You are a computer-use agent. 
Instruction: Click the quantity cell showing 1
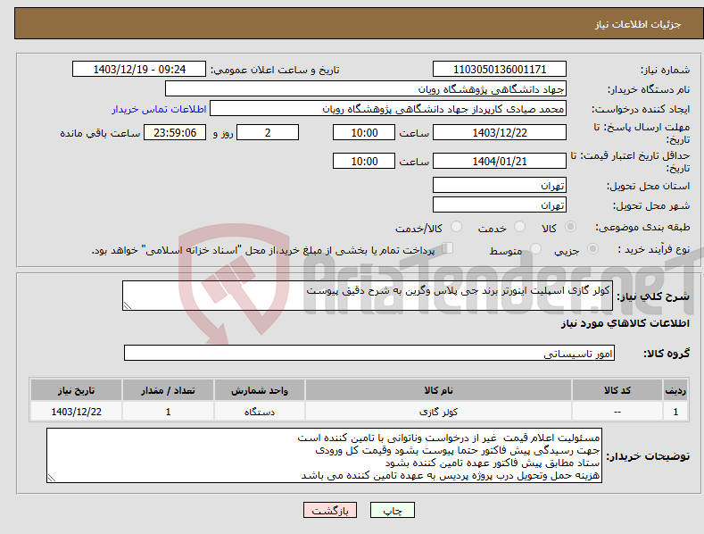pyautogui.click(x=168, y=412)
